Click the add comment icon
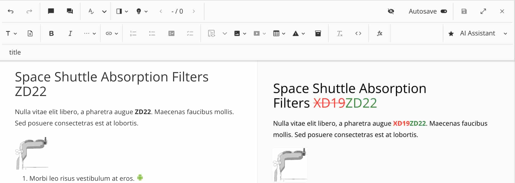The height and width of the screenshot is (183, 515). pos(51,11)
